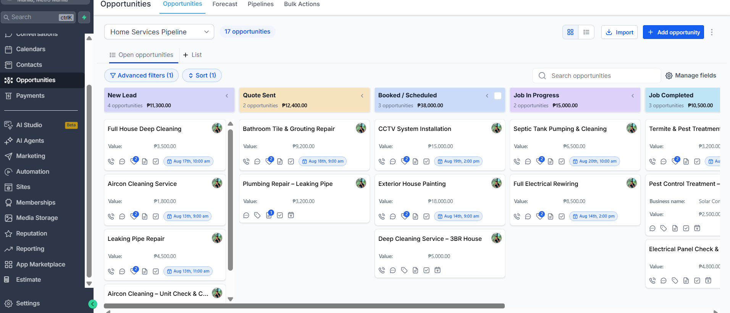Open the three-dot more options menu
Viewport: 730px width, 313px height.
coord(712,32)
